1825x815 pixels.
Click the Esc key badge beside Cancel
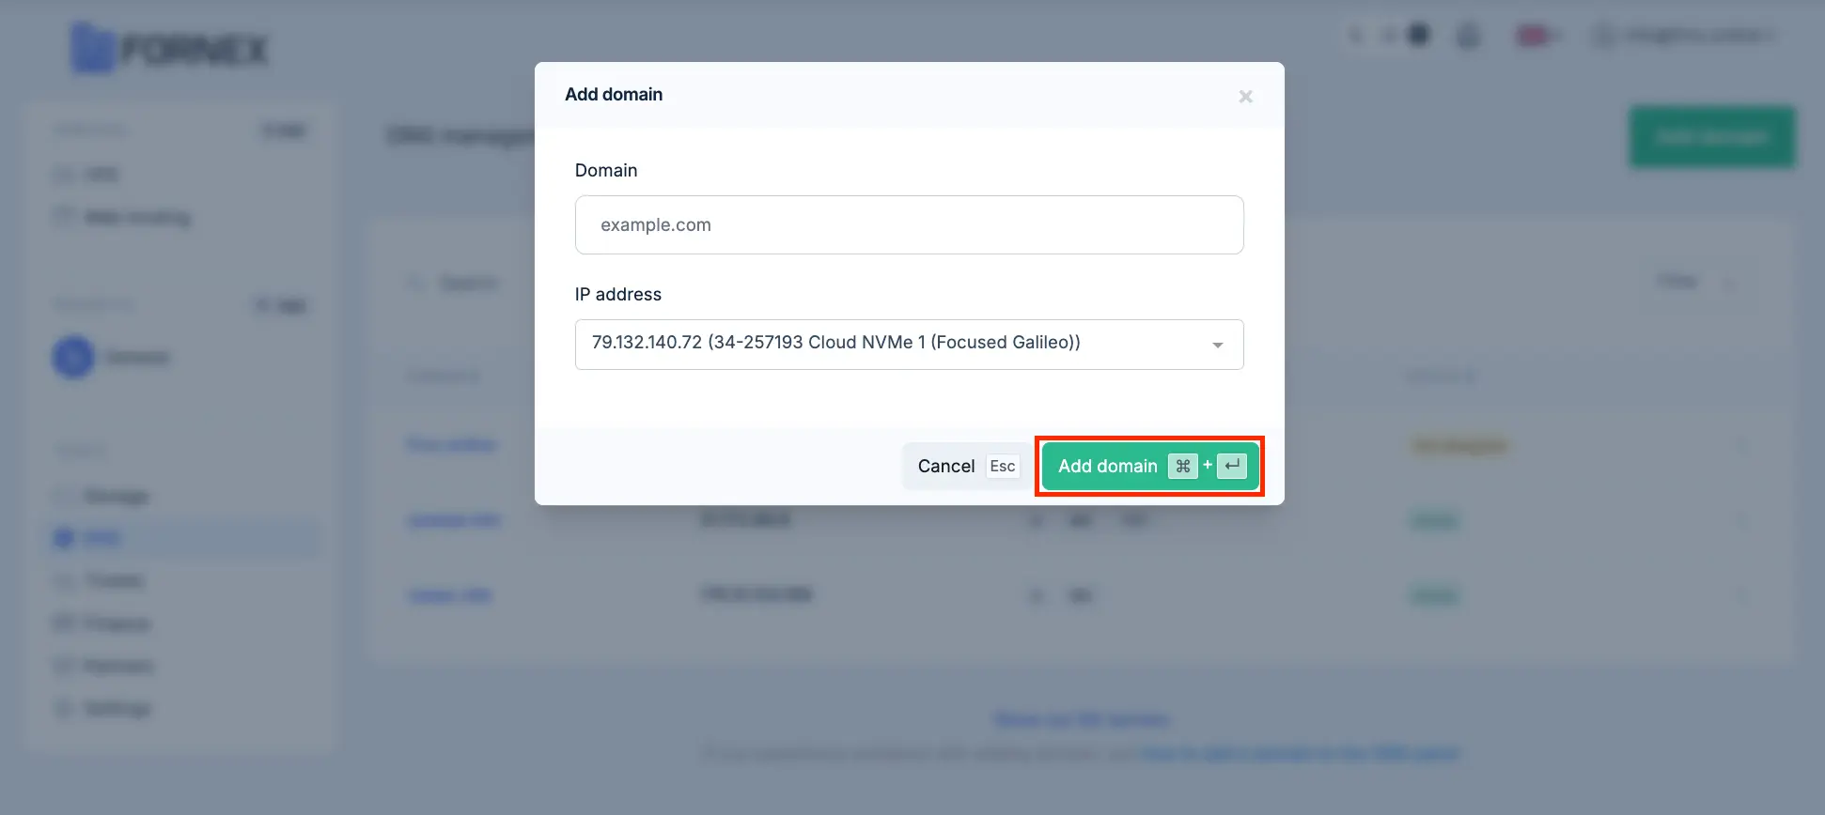(1003, 466)
